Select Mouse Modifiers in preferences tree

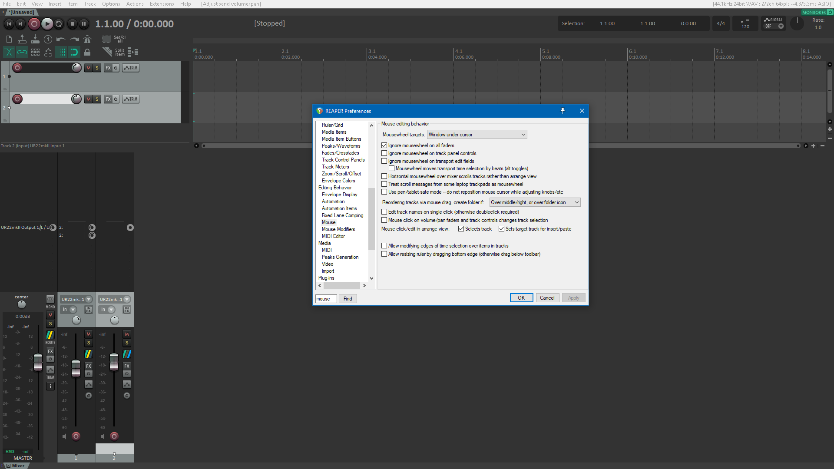pos(338,229)
